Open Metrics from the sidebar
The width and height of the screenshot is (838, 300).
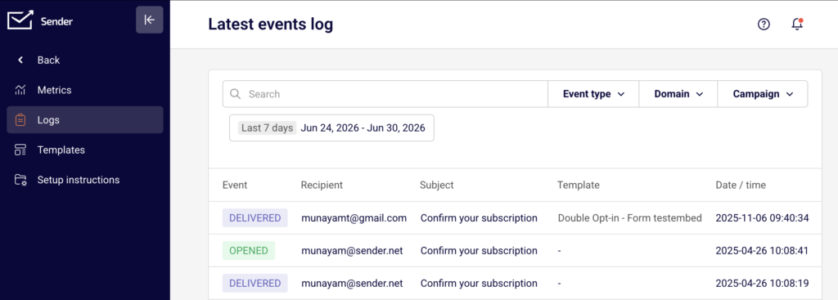coord(85,90)
